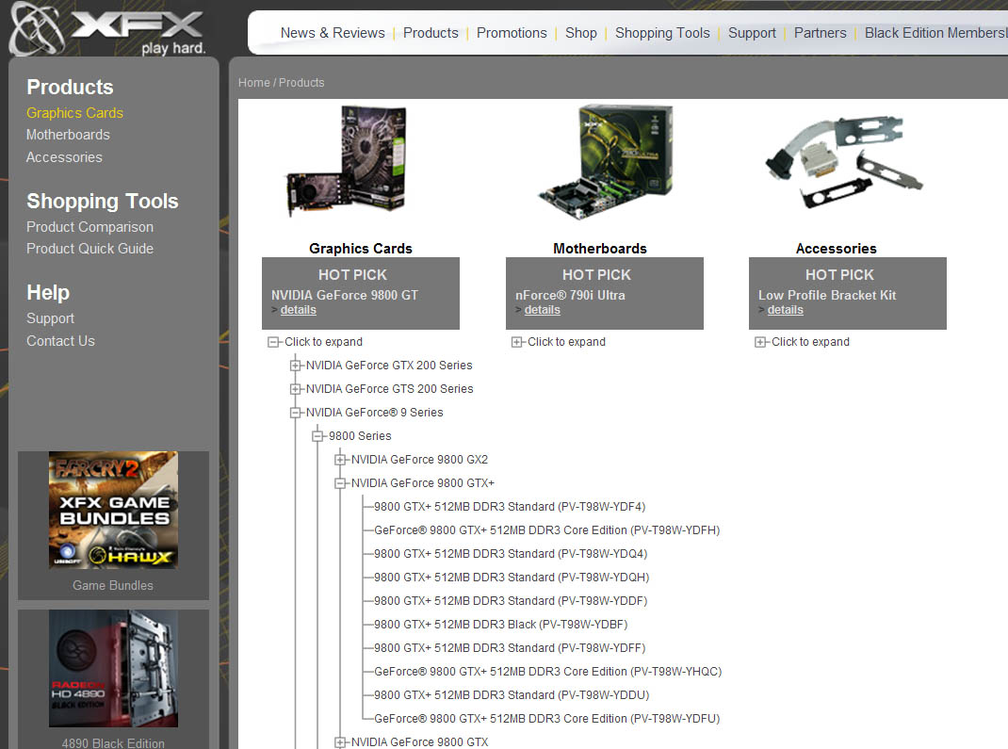1008x749 pixels.
Task: Select Core Edition PV-T98W-YDFU
Action: pos(547,719)
